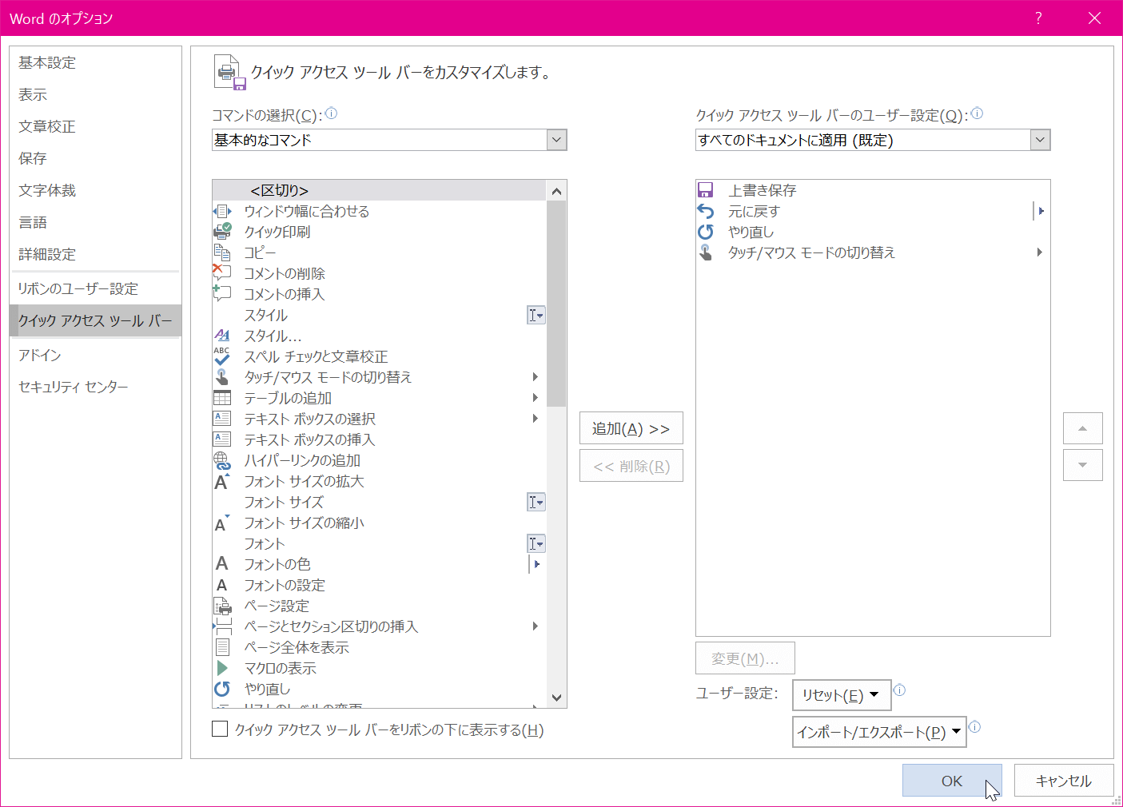Select the <区切り> separator item

click(x=380, y=190)
